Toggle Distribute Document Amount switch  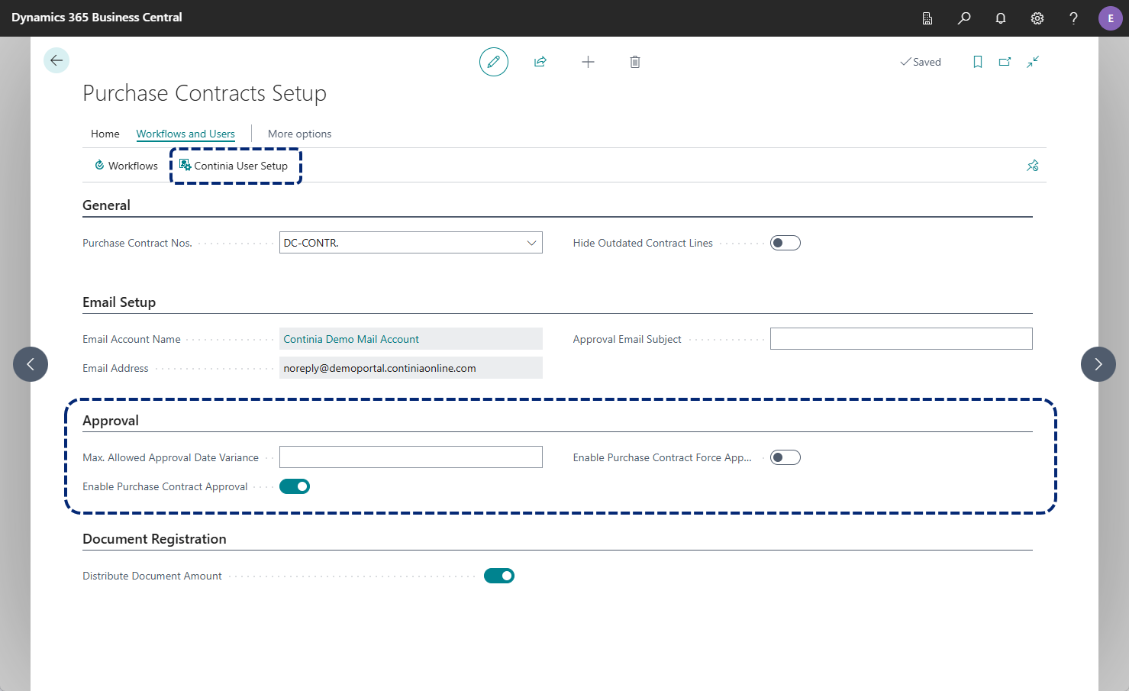499,576
